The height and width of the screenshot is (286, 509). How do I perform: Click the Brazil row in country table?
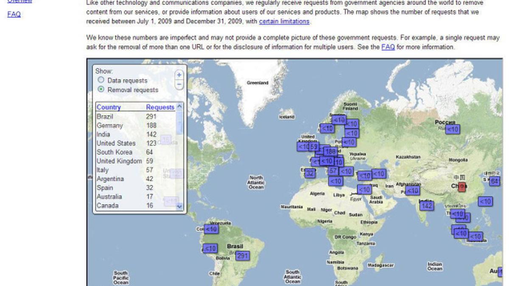pos(105,117)
